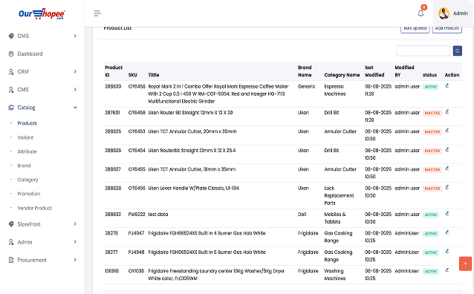Click edit icon for product 28277
Image resolution: width=474 pixels, height=294 pixels.
coord(447,252)
